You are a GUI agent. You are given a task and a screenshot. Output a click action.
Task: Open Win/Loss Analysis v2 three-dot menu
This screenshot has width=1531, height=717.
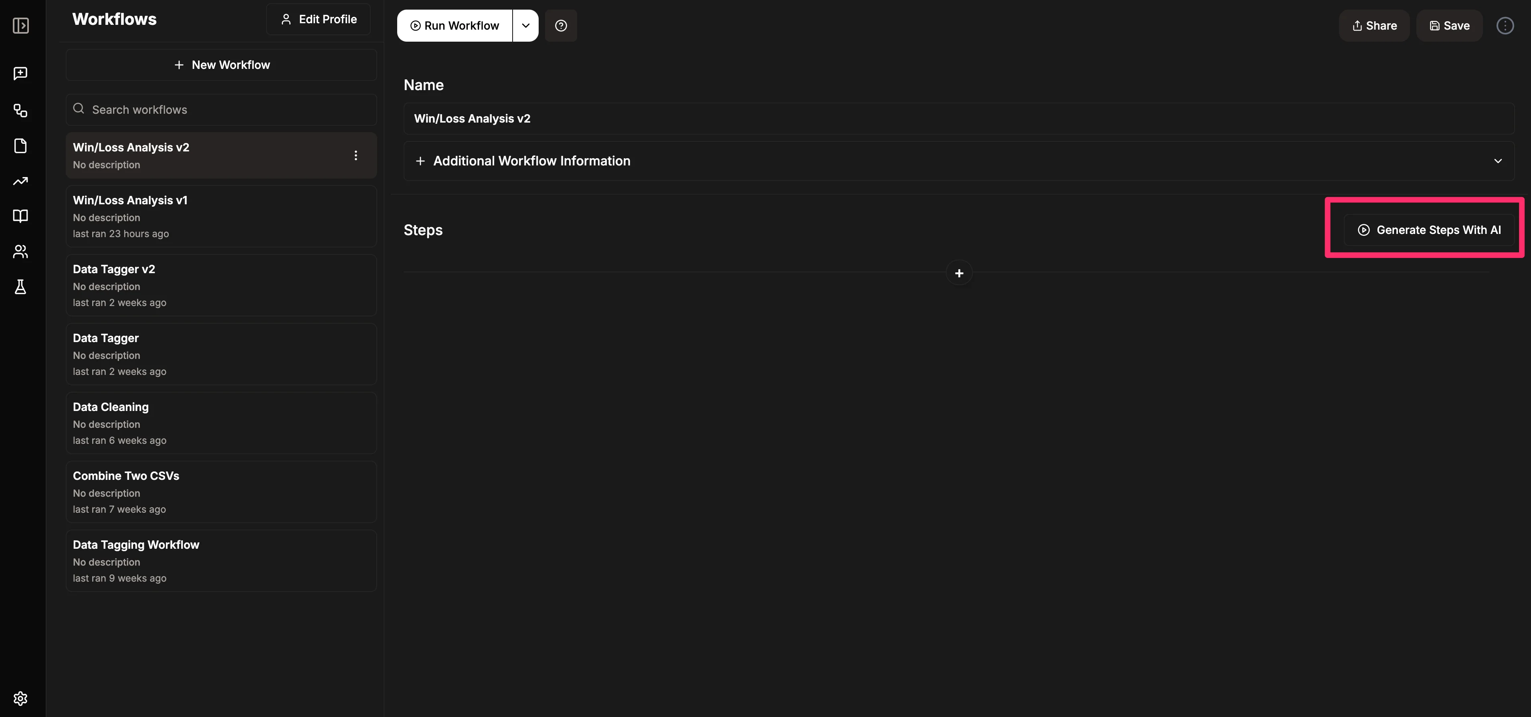[355, 156]
